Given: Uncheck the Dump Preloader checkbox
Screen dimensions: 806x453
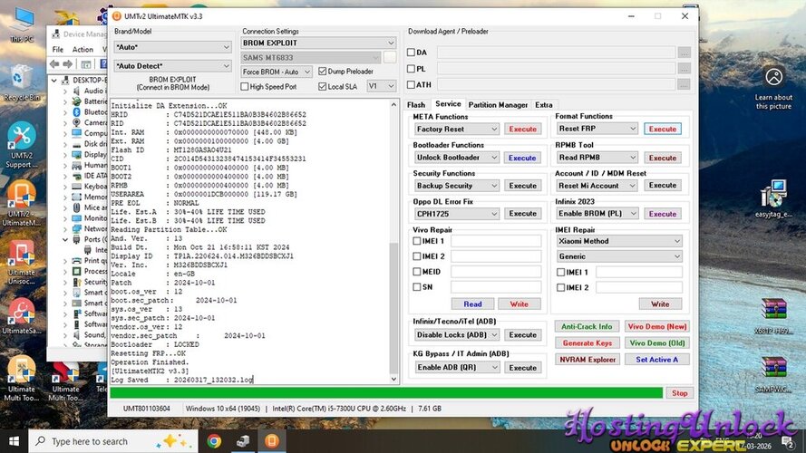Looking at the screenshot, I should [x=324, y=72].
